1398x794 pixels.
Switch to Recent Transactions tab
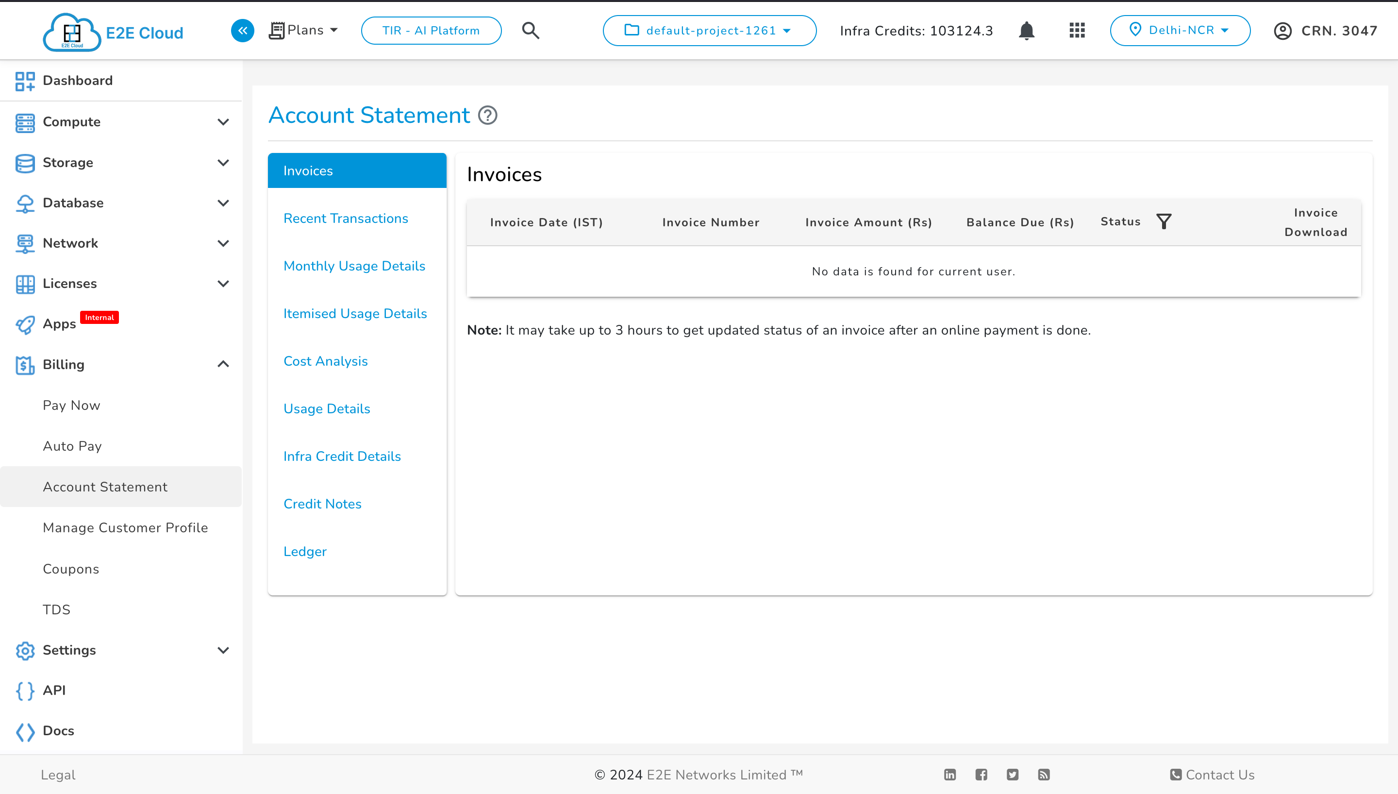point(346,219)
